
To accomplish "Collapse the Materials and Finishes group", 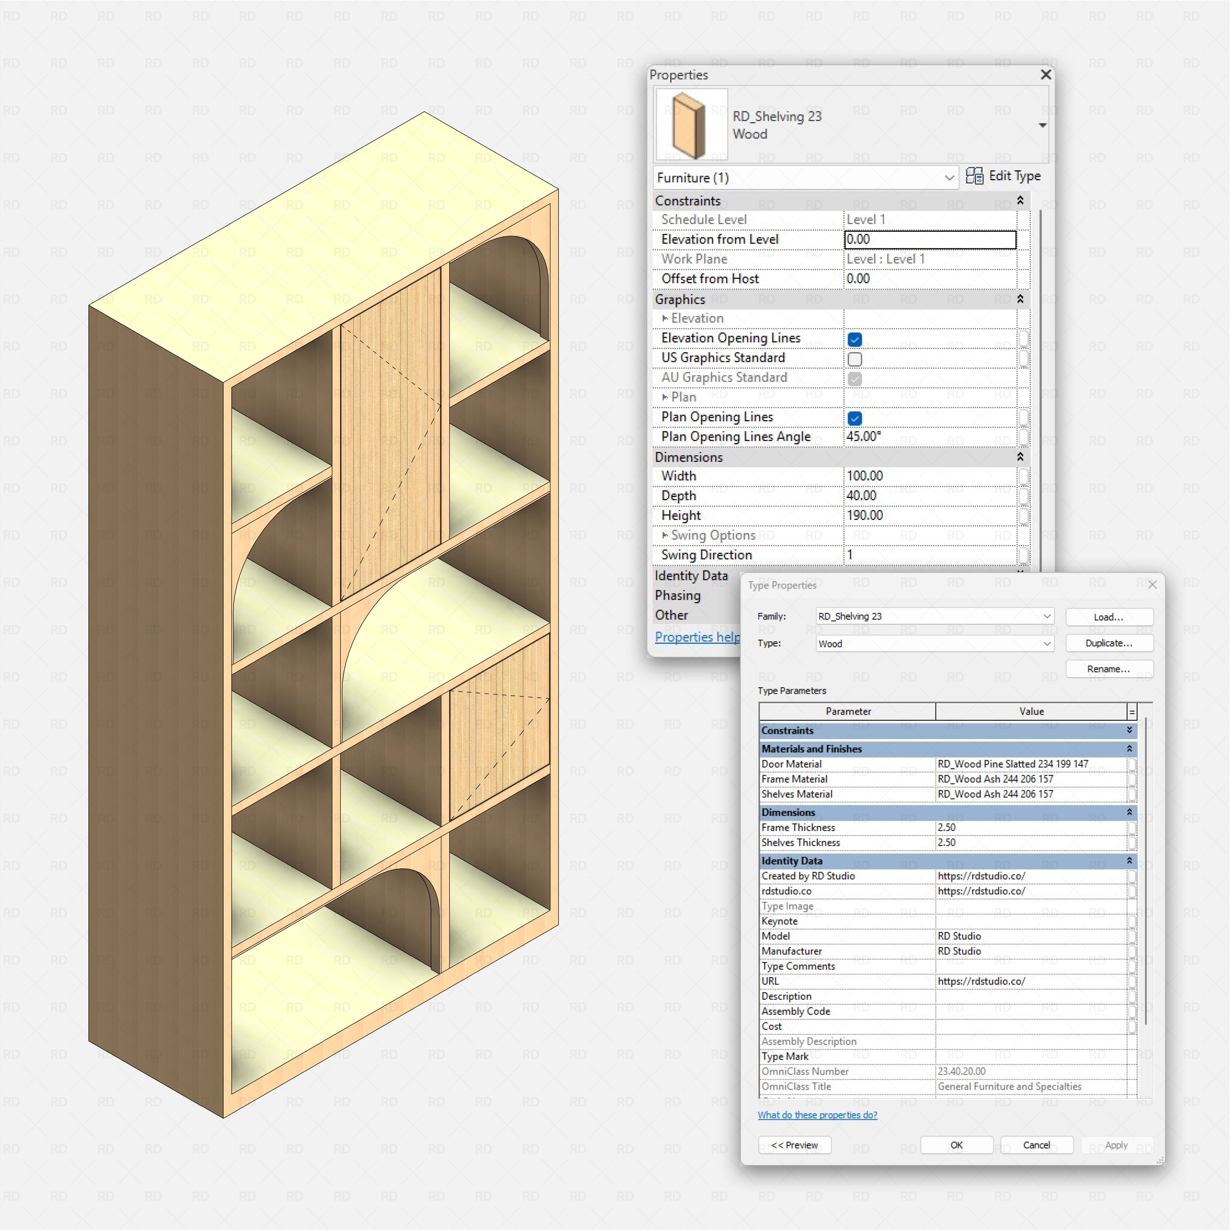I will (1129, 749).
